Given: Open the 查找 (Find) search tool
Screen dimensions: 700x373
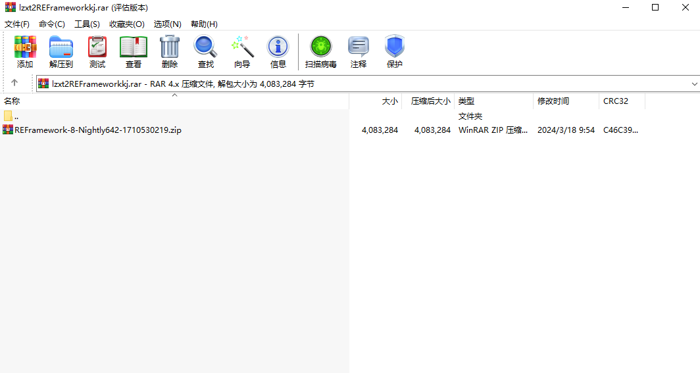Looking at the screenshot, I should pyautogui.click(x=206, y=52).
